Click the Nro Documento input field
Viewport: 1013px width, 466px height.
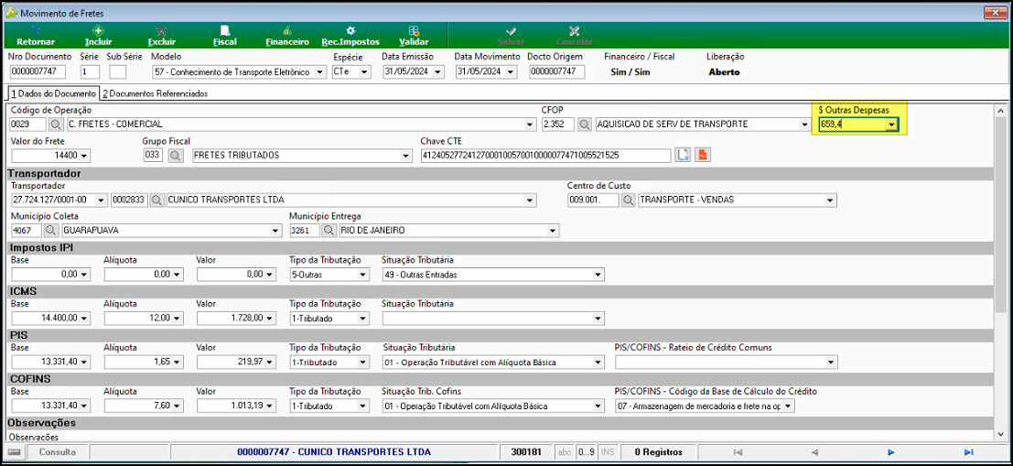[38, 72]
